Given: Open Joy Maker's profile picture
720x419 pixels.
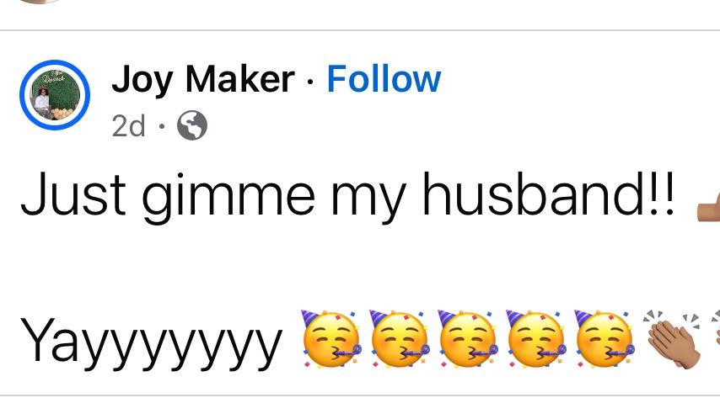Looking at the screenshot, I should tap(55, 95).
